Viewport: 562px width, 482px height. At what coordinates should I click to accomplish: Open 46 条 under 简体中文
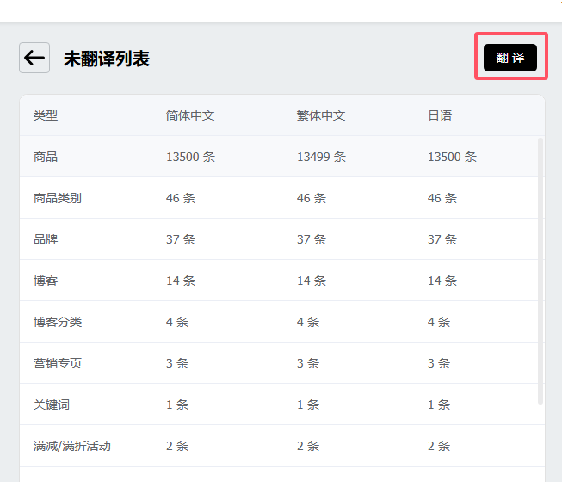tap(181, 198)
